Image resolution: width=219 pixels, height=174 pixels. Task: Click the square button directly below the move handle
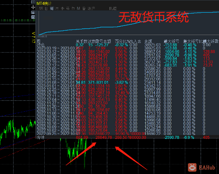33,12
